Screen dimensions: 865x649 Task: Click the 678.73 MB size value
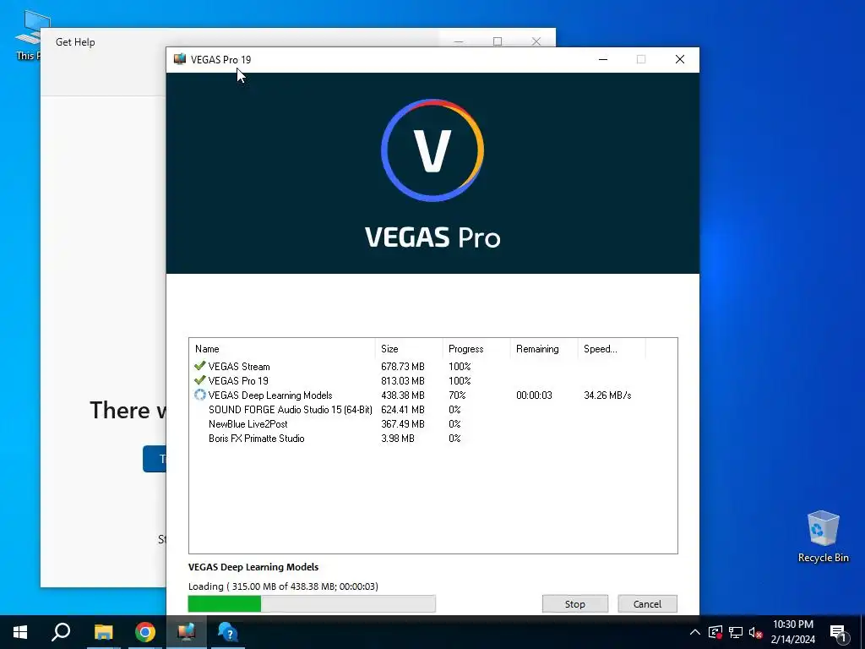pyautogui.click(x=403, y=367)
